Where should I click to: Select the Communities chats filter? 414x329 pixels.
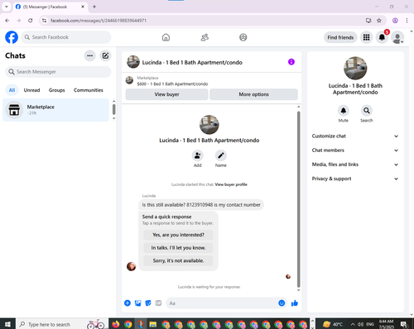pyautogui.click(x=89, y=90)
